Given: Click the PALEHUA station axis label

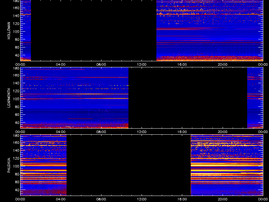Looking at the screenshot, I should [9, 165].
